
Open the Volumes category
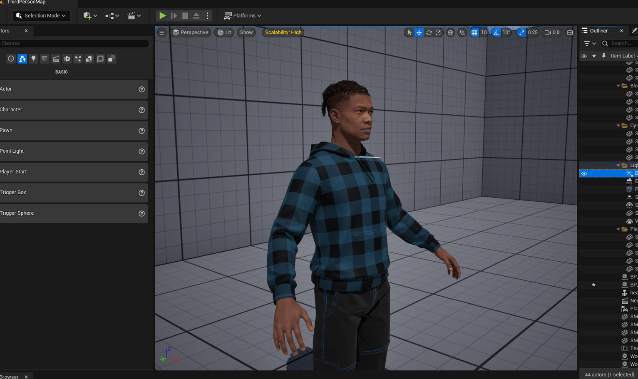tap(100, 59)
